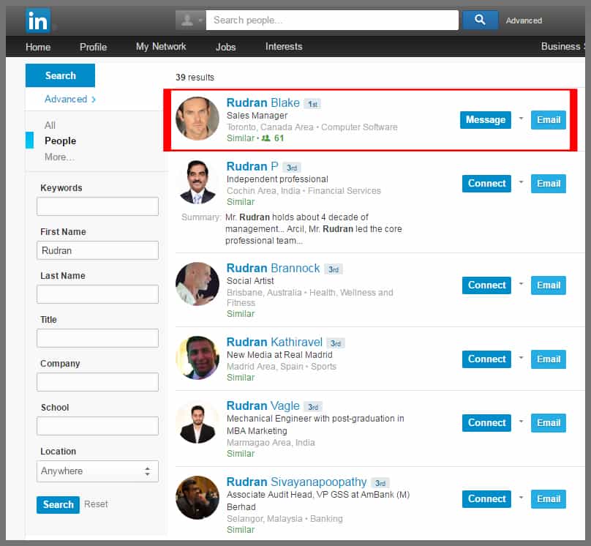
Task: Open the person-type search filter icon
Action: tap(190, 20)
